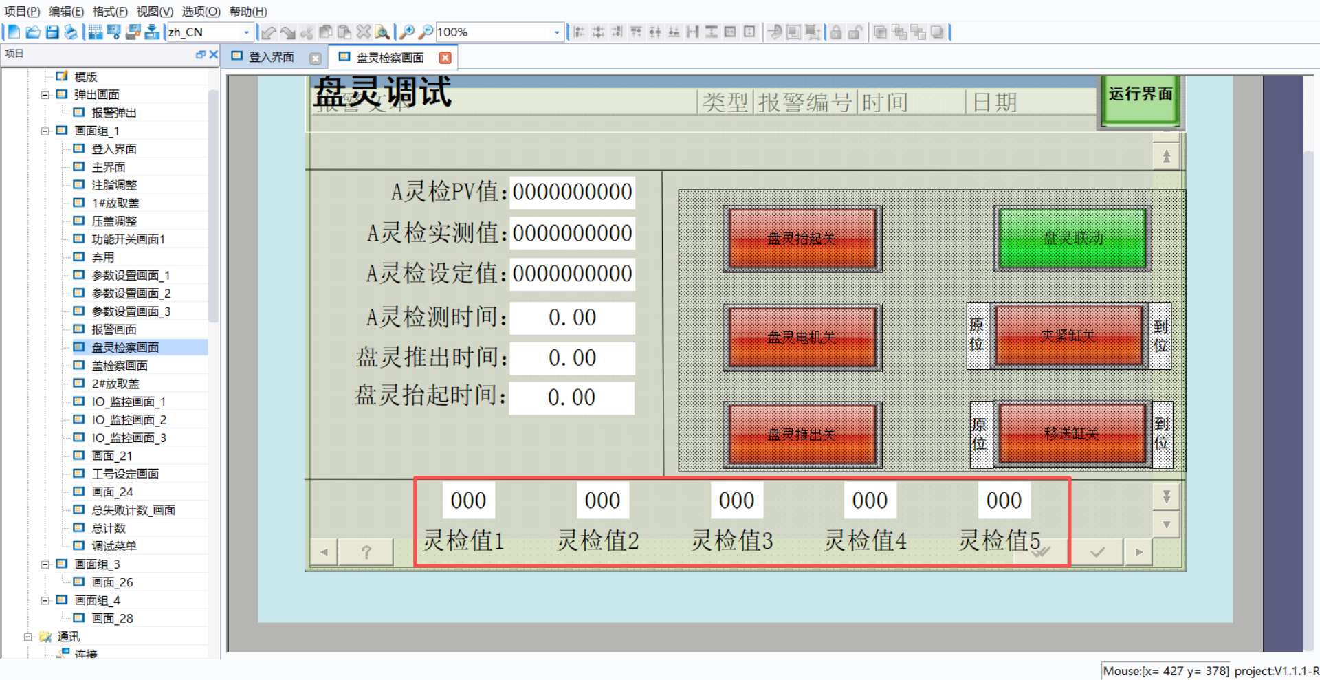Open the 选项(O) menu
Viewport: 1320px width, 680px height.
click(201, 12)
